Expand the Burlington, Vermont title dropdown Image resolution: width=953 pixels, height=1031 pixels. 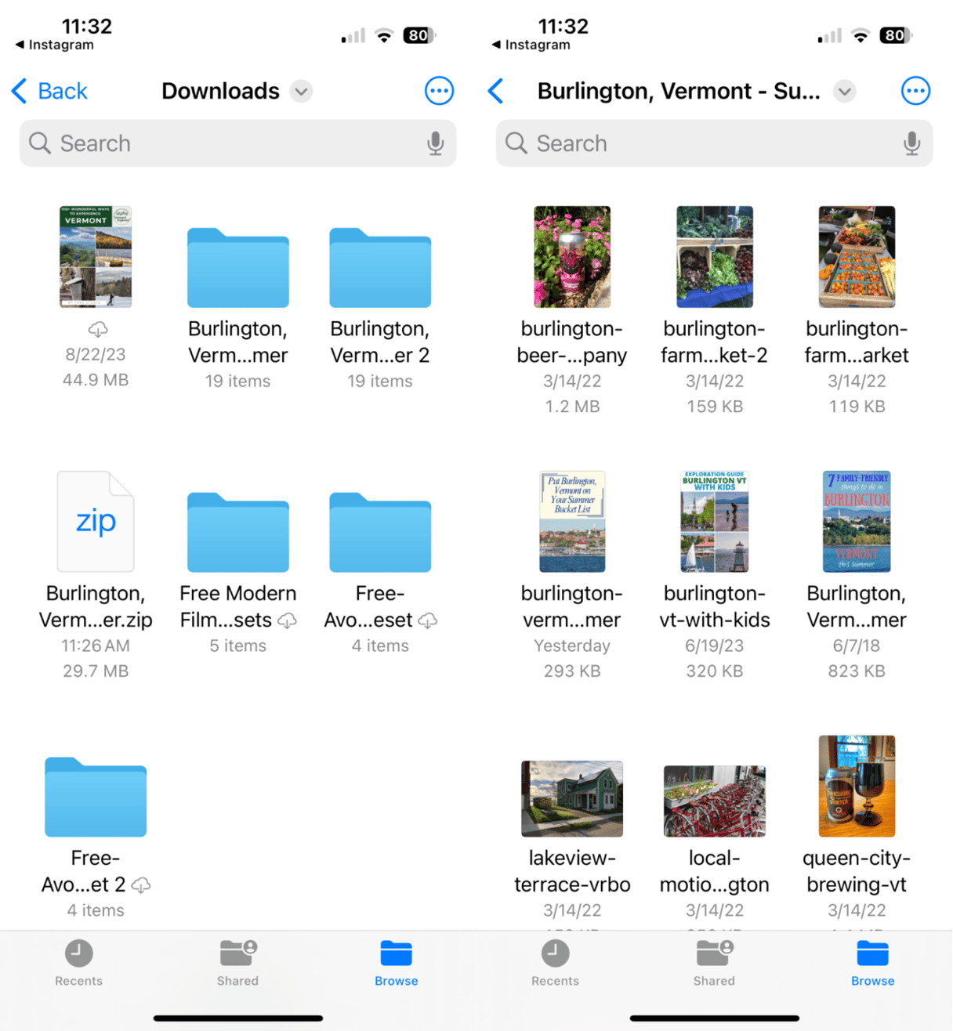(x=844, y=92)
